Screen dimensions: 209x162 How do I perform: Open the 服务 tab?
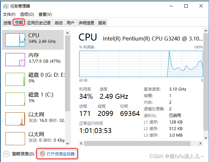[102, 23]
